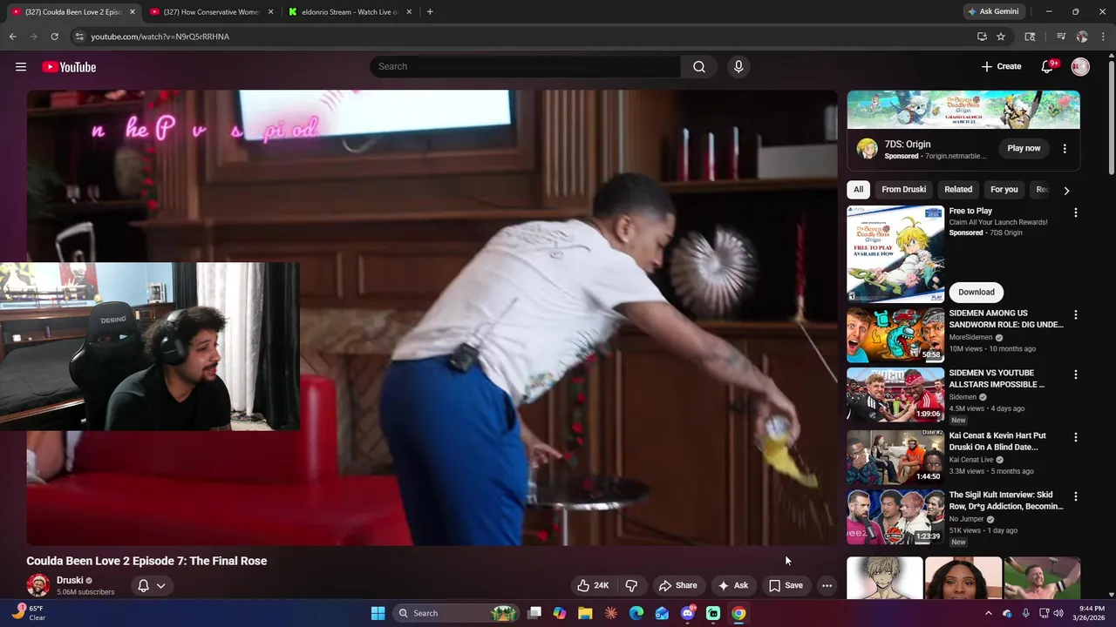Open options for Kai Cenat Blind Date video
Viewport: 1116px width, 627px height.
1075,437
